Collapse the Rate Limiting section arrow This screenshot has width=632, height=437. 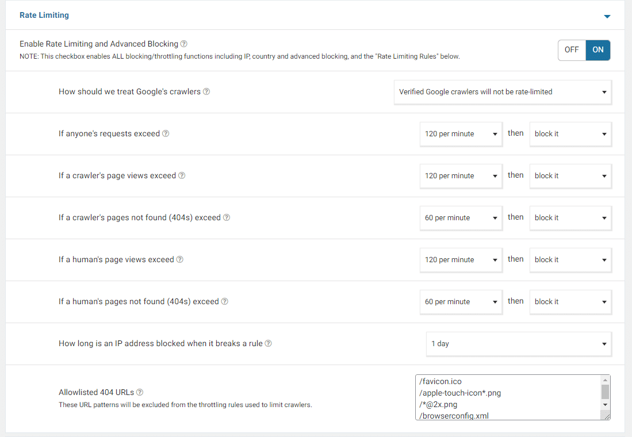607,17
